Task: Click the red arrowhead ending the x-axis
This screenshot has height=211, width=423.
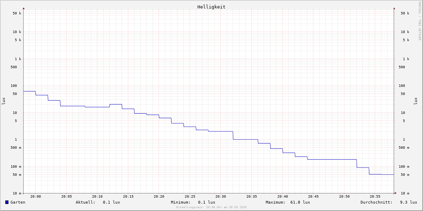Action: pos(396,193)
